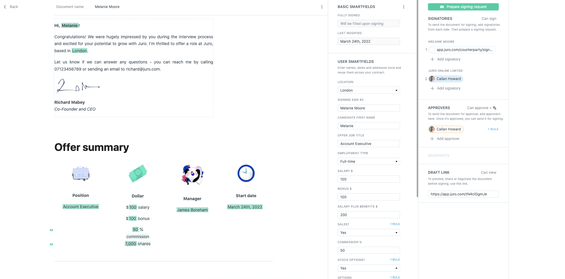Open the Location dropdown showing London
Screen dimensions: 565x279
[369, 90]
